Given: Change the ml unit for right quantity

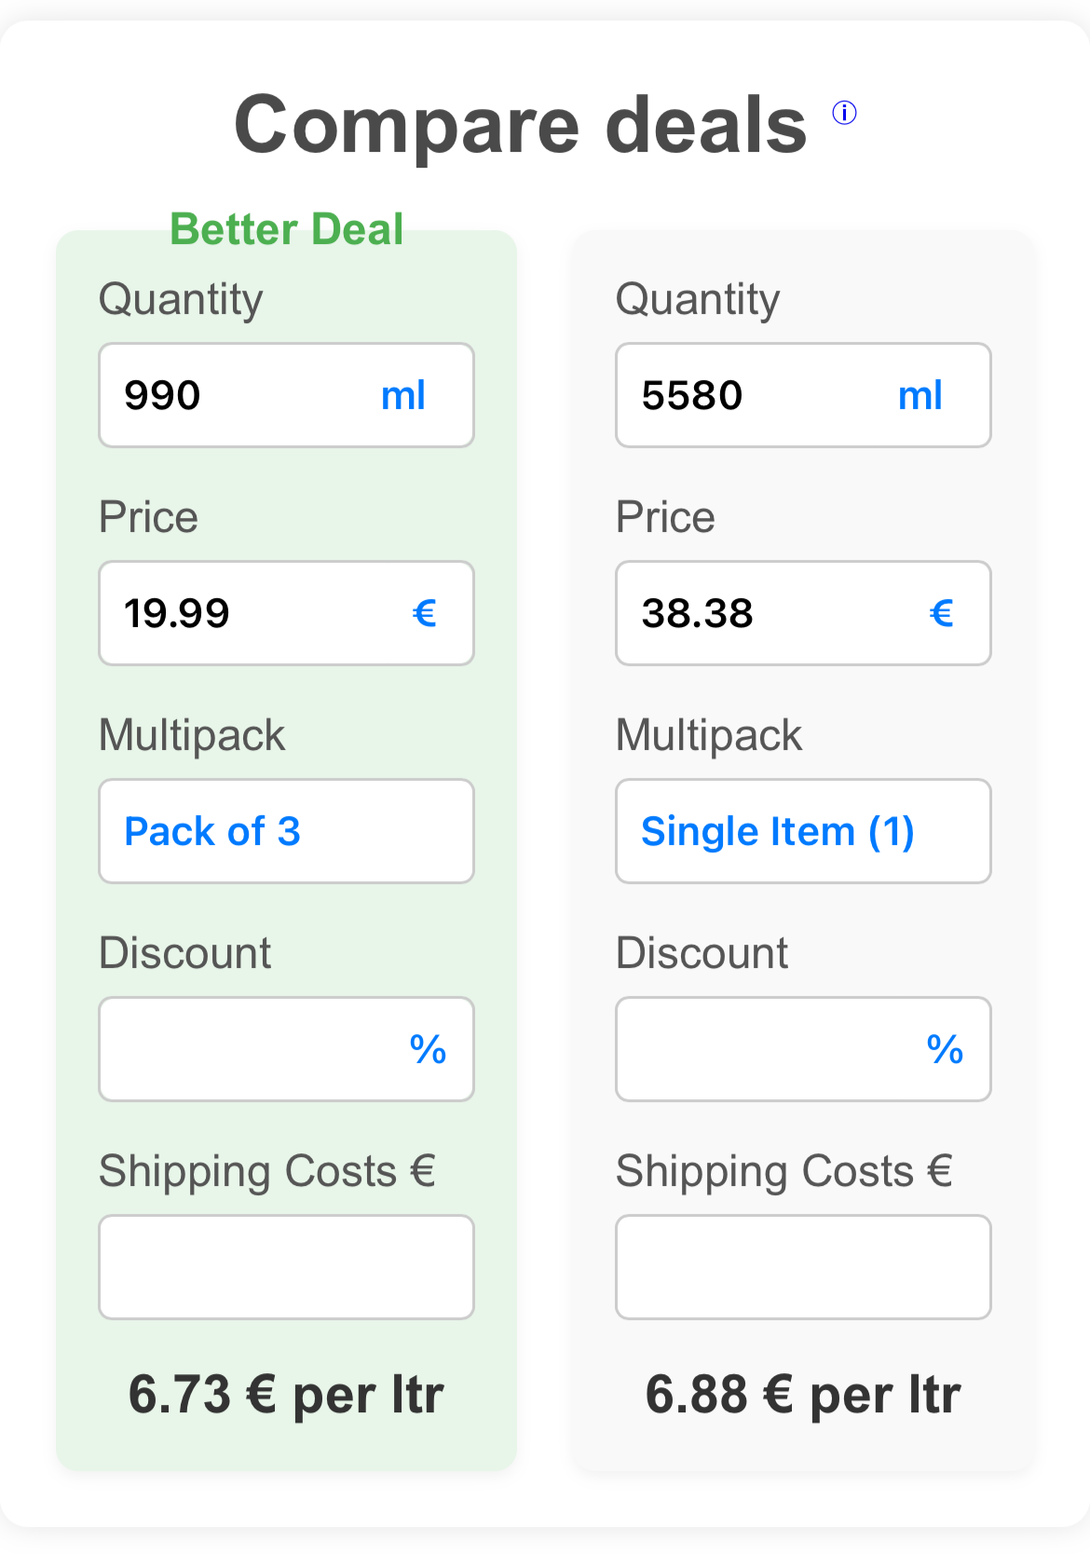Looking at the screenshot, I should coord(920,395).
